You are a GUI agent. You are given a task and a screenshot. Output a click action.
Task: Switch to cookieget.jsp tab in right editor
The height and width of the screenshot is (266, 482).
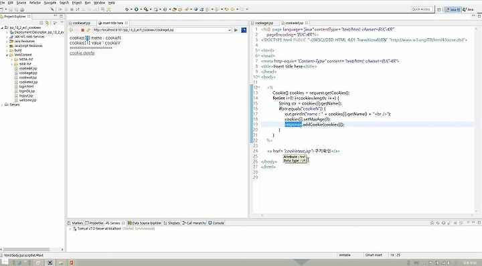coord(264,23)
